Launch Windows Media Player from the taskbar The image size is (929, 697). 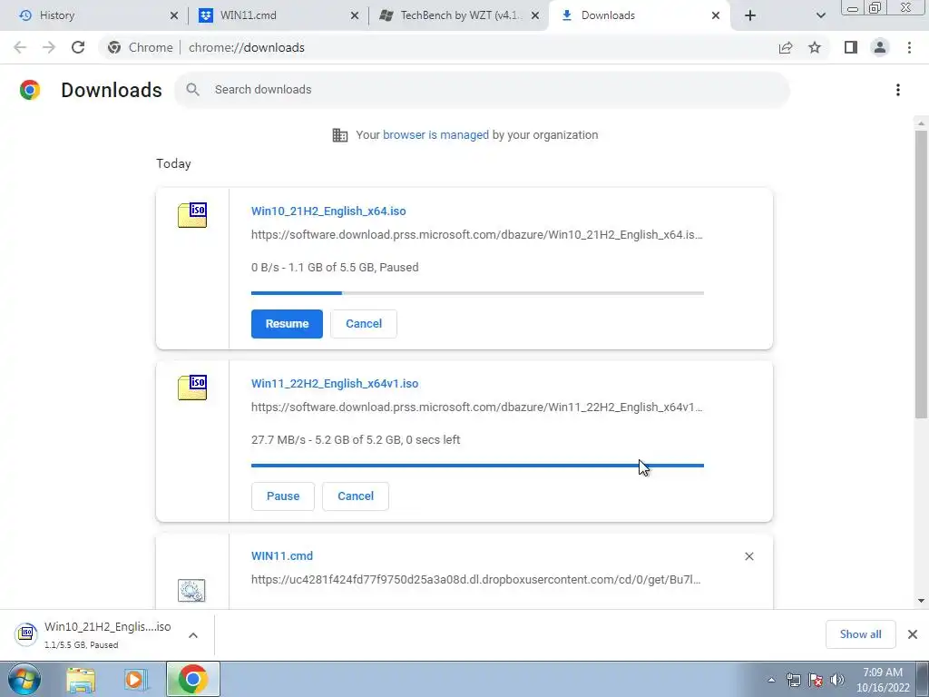[136, 680]
